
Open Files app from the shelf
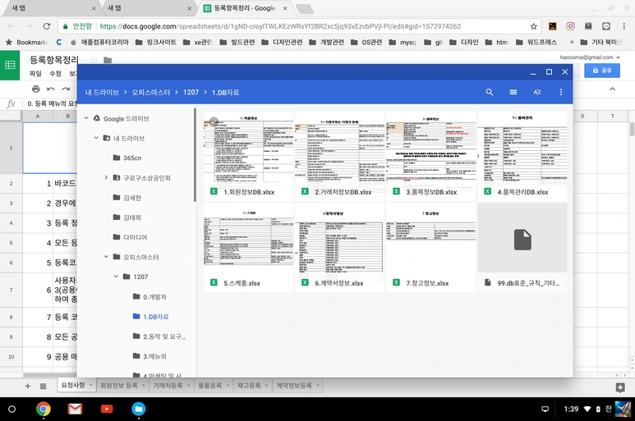point(139,409)
